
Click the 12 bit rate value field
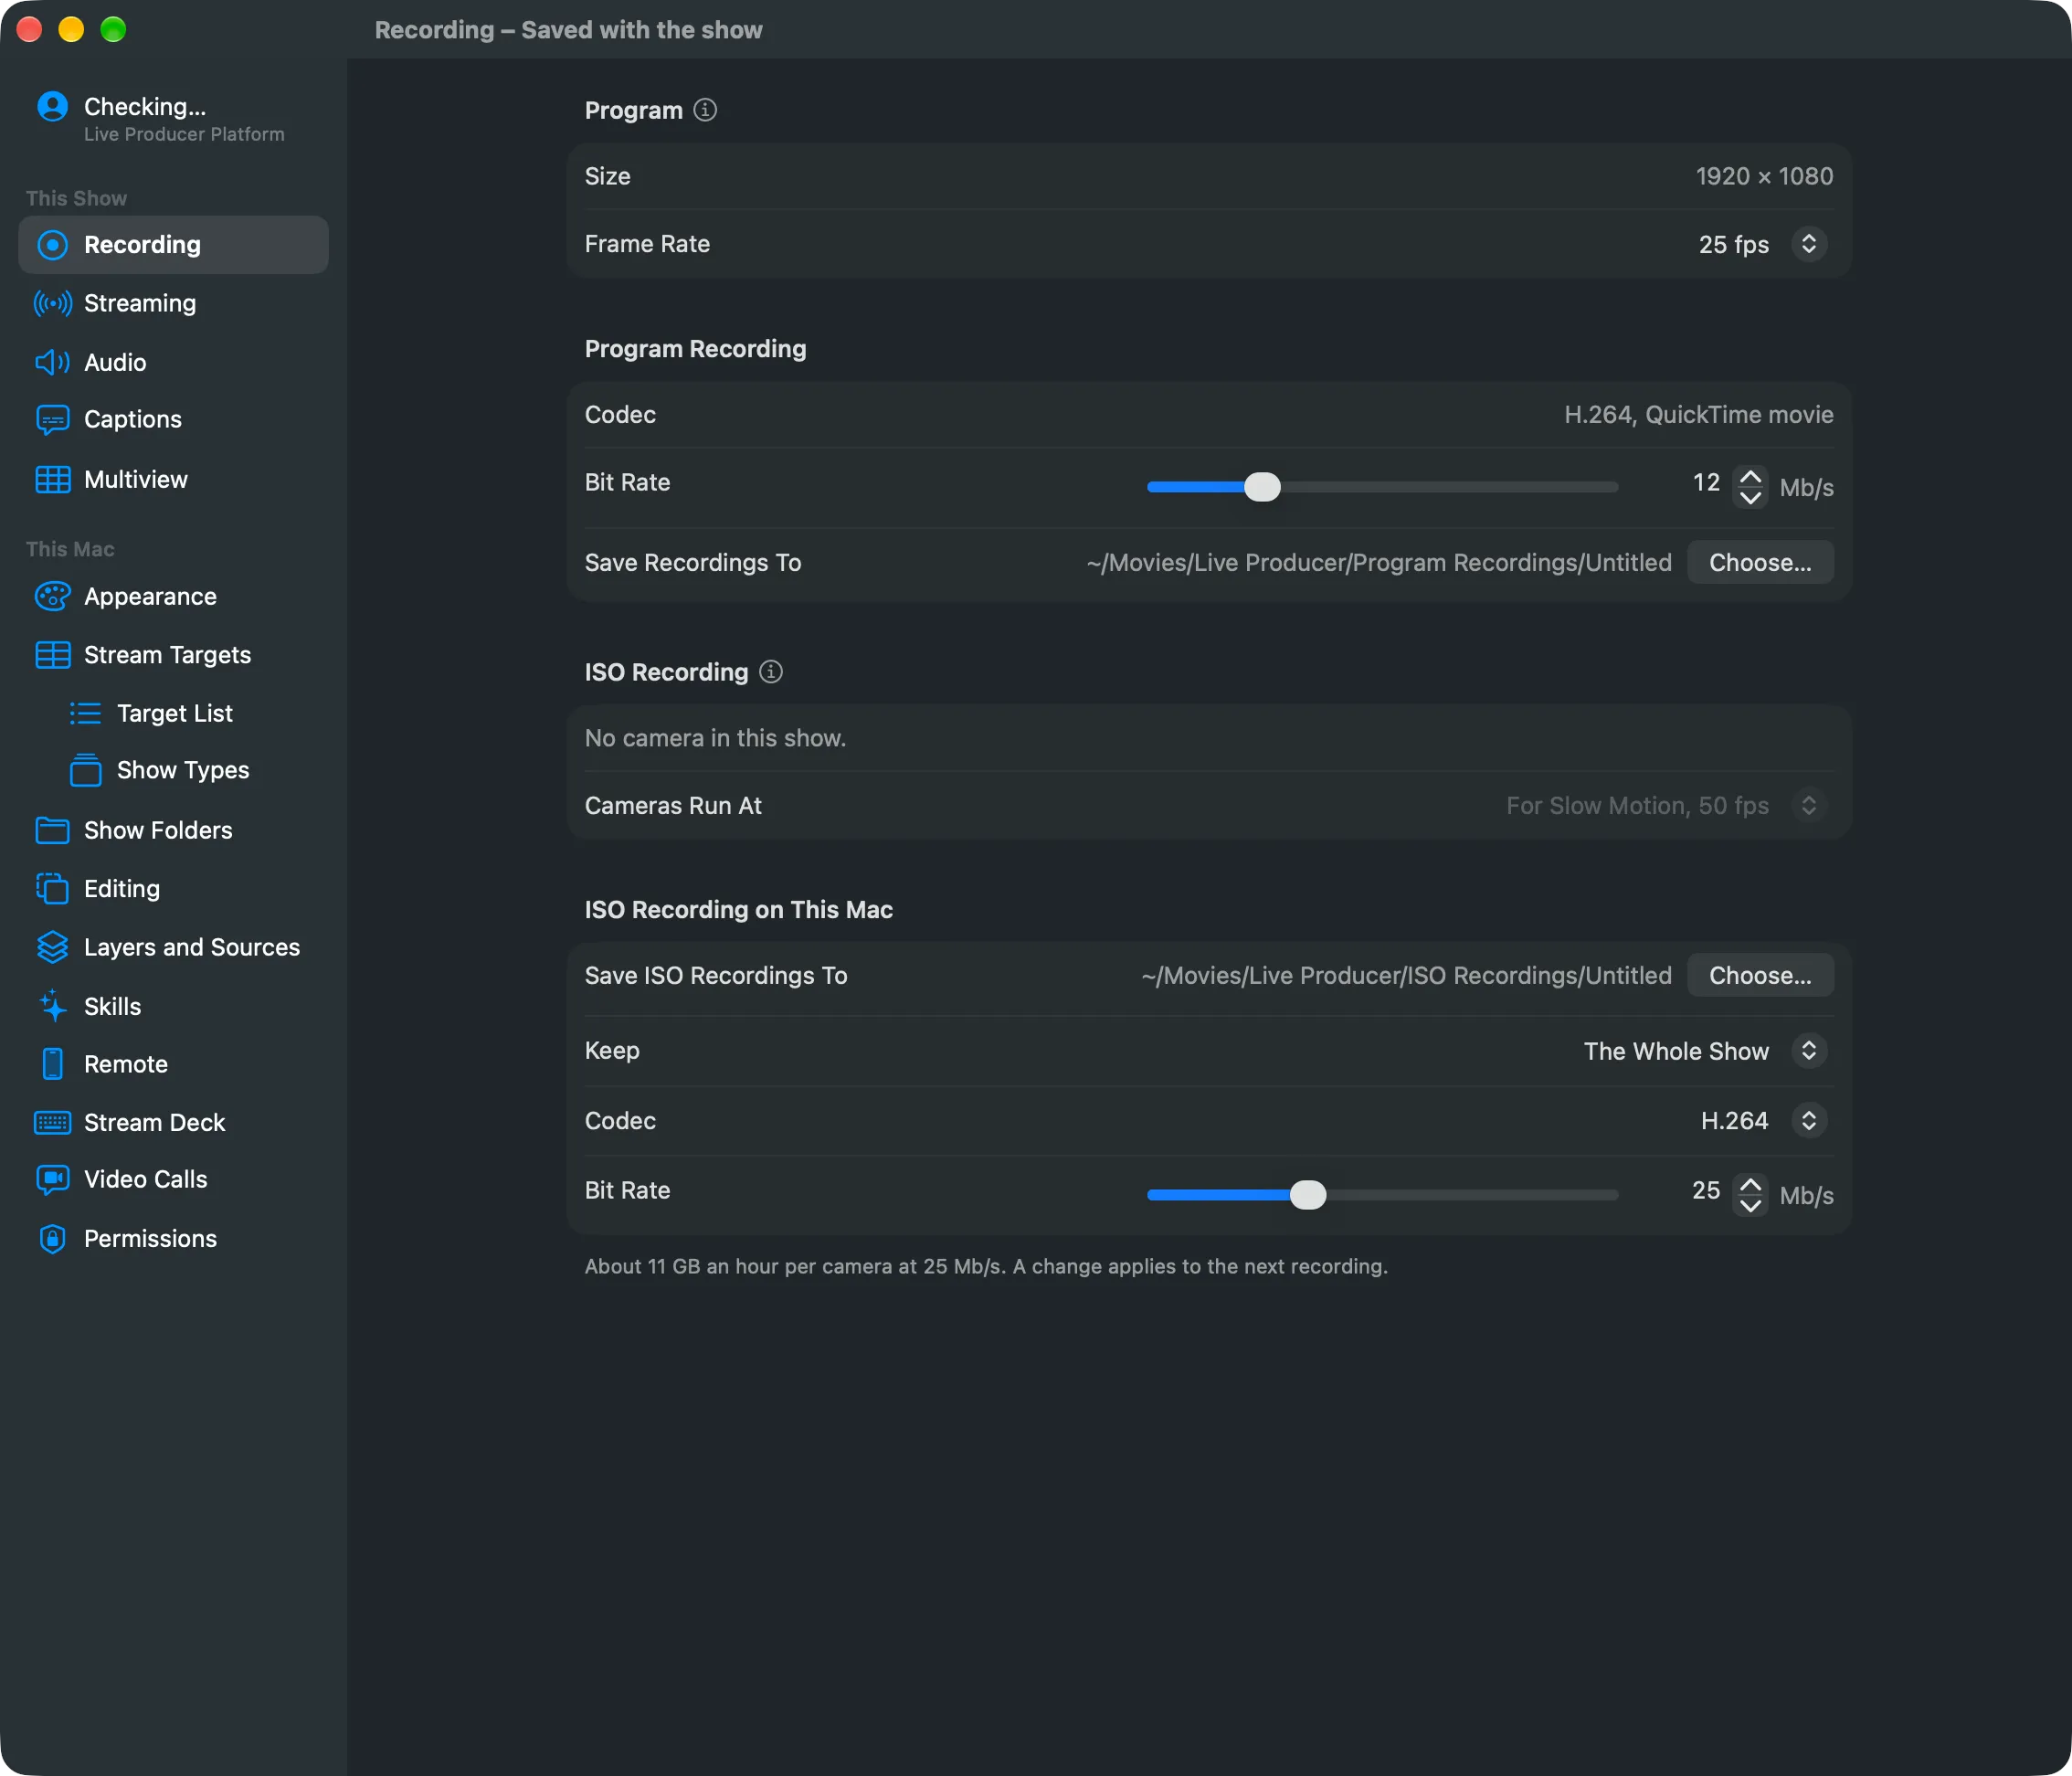click(x=1706, y=483)
